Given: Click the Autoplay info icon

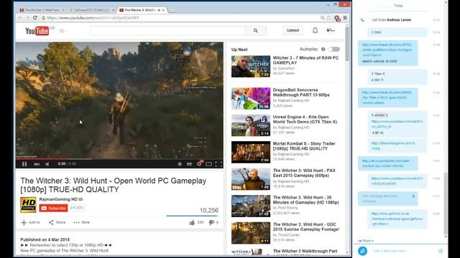Looking at the screenshot, I should [x=323, y=49].
